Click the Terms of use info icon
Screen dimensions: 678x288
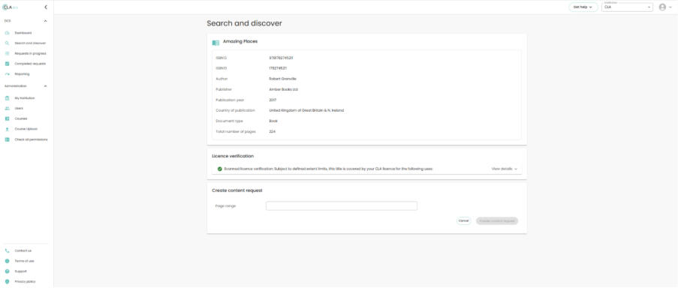(7, 261)
